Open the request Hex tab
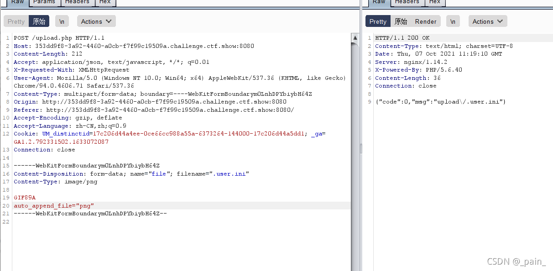Image resolution: width=553 pixels, height=271 pixels. click(x=105, y=2)
